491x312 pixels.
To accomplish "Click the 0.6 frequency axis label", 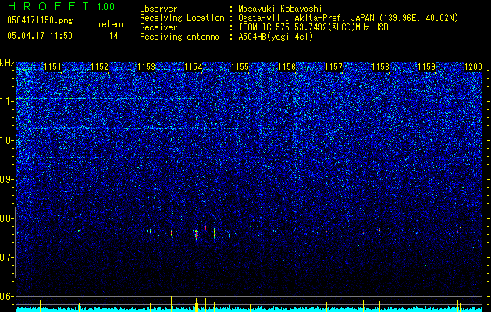I will 7,296.
